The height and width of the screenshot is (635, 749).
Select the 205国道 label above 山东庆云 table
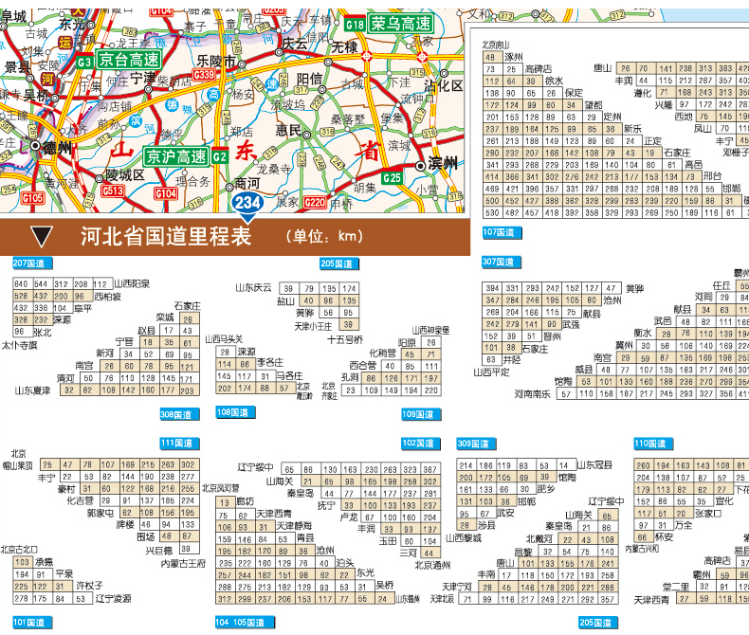(x=338, y=263)
